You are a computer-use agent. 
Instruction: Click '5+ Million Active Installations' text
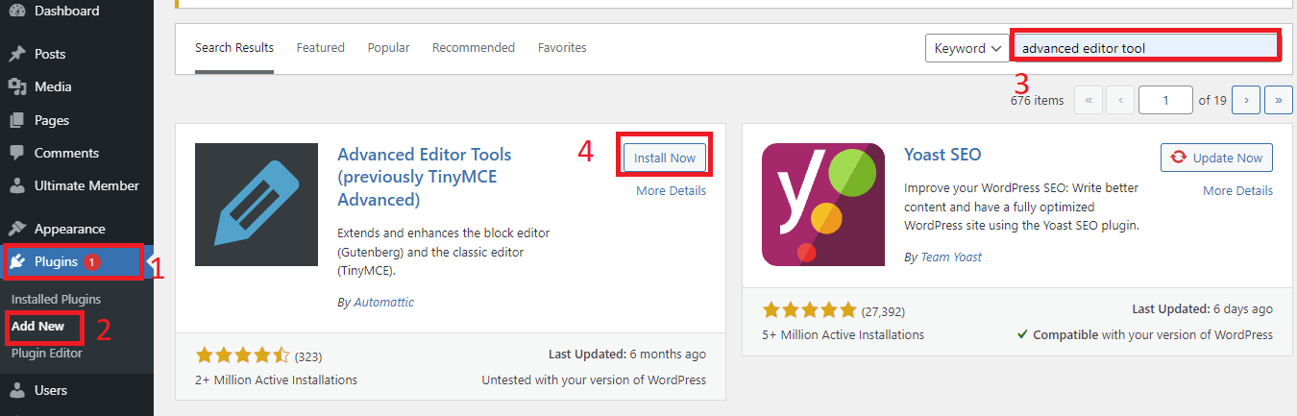(843, 334)
